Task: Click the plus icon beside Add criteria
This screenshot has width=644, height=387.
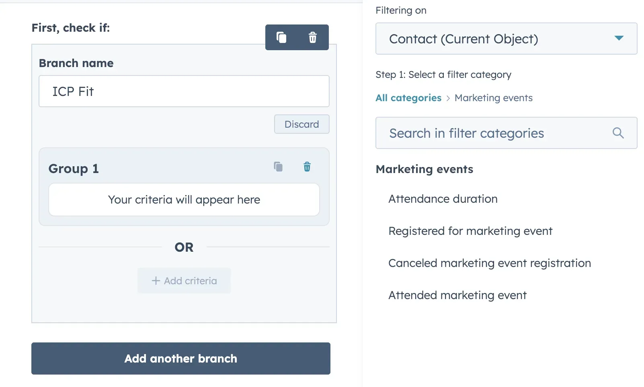Action: [x=155, y=281]
